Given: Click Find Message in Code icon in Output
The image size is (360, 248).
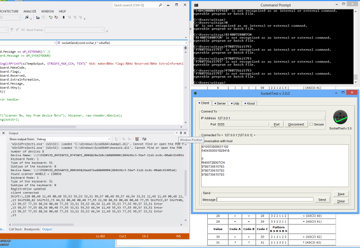Looking at the screenshot, I should click(x=116, y=139).
